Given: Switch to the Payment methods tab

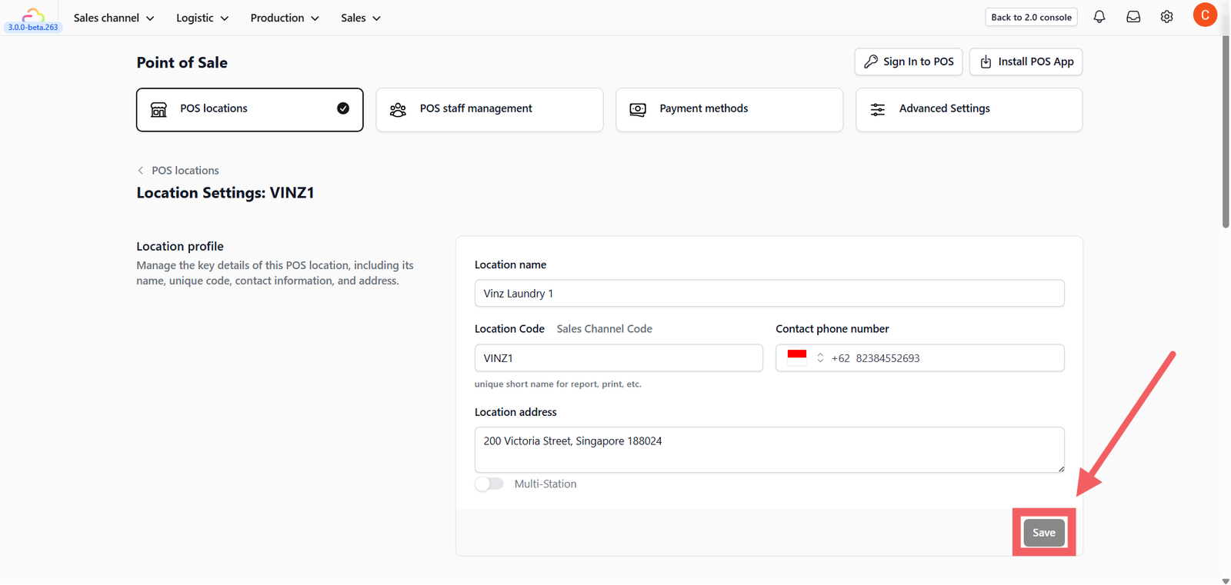Looking at the screenshot, I should (x=729, y=109).
